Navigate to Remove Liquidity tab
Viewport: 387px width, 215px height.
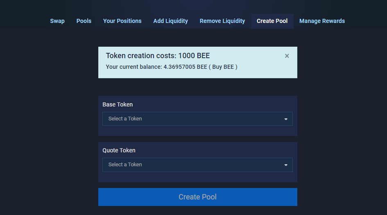[x=222, y=21]
